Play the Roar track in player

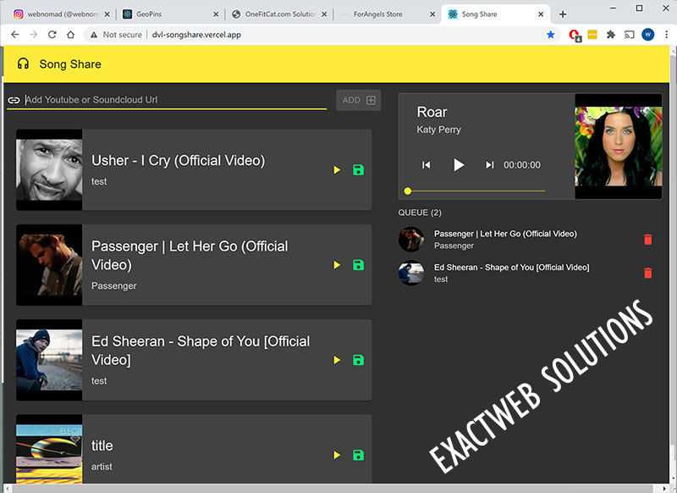tap(458, 164)
